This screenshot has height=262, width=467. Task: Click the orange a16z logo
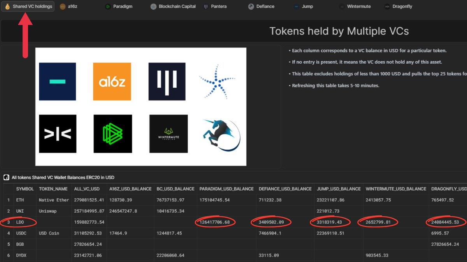112,82
